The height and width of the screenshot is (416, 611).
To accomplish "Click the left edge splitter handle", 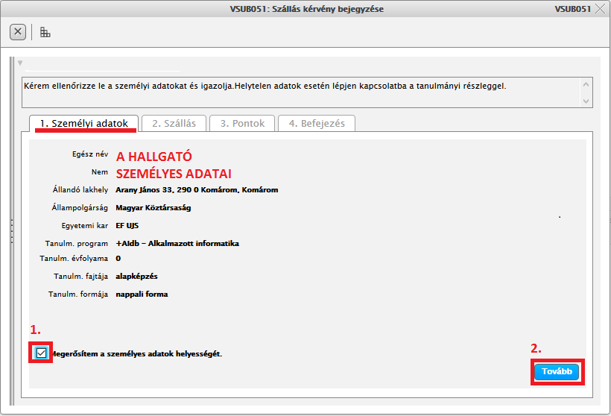I will pyautogui.click(x=11, y=230).
